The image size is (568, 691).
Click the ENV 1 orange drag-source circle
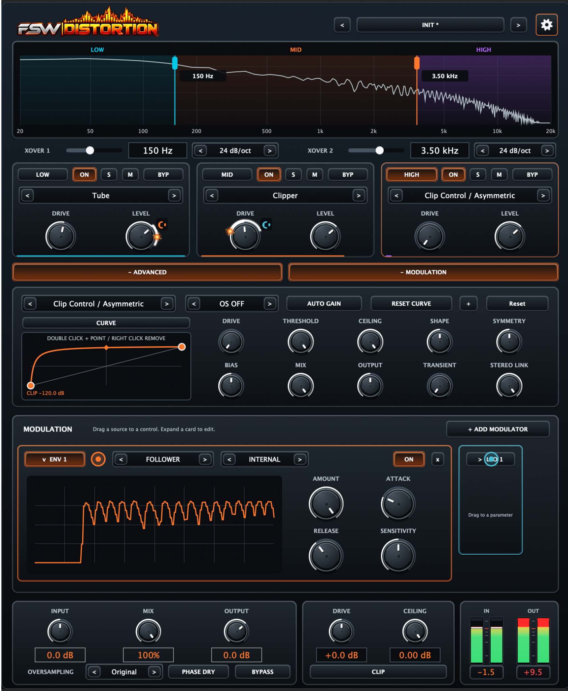point(98,459)
